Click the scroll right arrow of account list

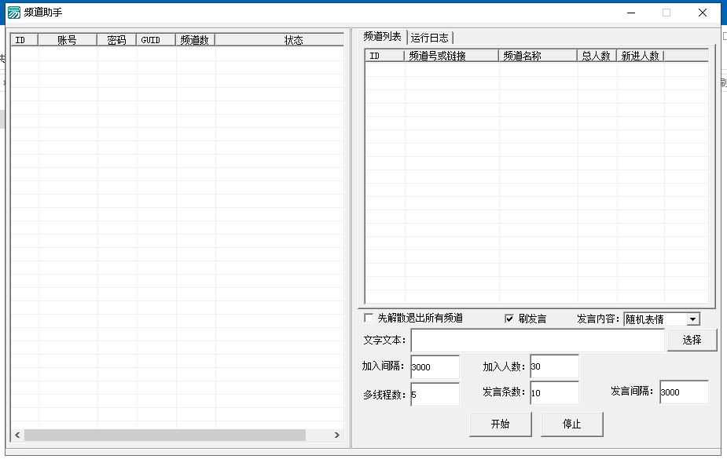(337, 435)
